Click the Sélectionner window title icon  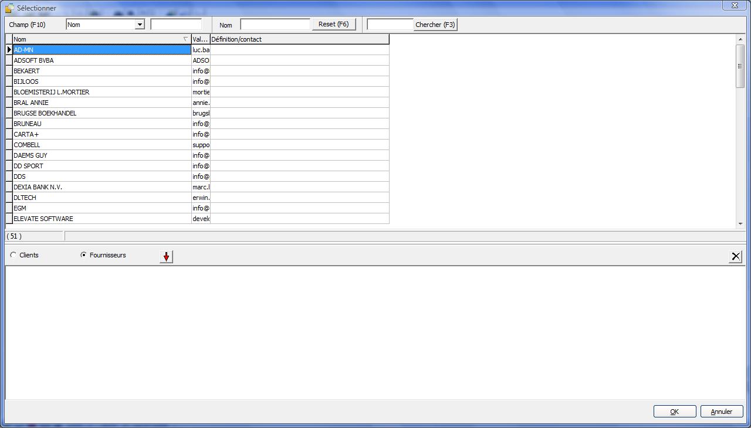[9, 8]
